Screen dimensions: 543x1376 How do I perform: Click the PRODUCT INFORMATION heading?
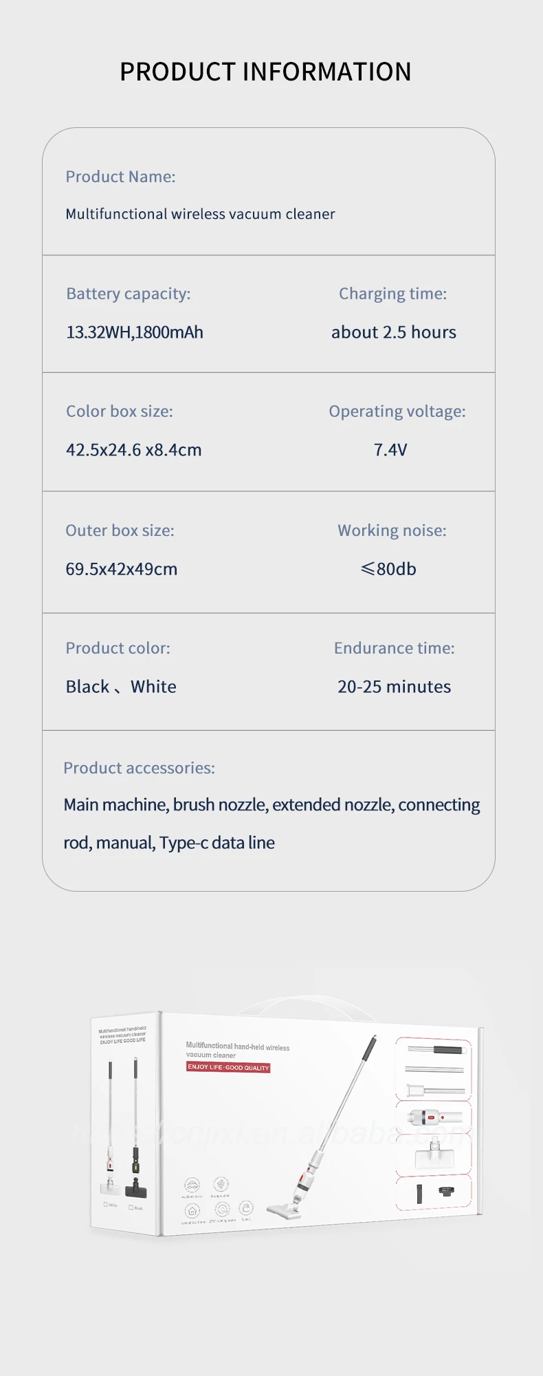point(265,72)
